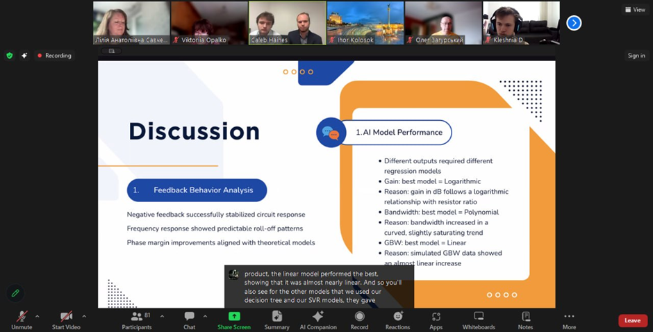Expand the arrow next to Participants
The height and width of the screenshot is (332, 653).
[162, 316]
